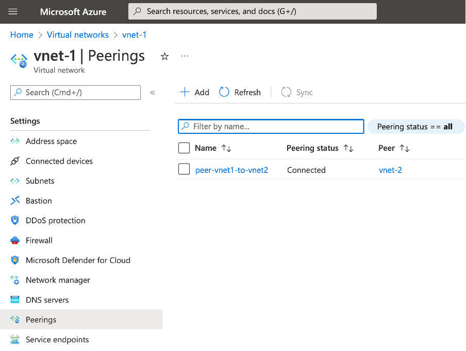Select the Peerings menu item
Viewport: 466px width, 351px height.
[81, 320]
